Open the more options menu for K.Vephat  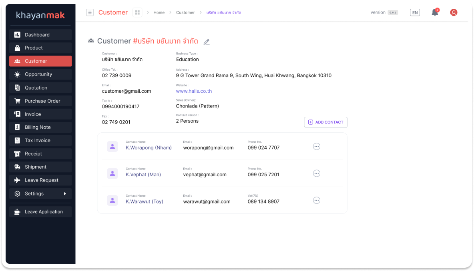(x=316, y=173)
